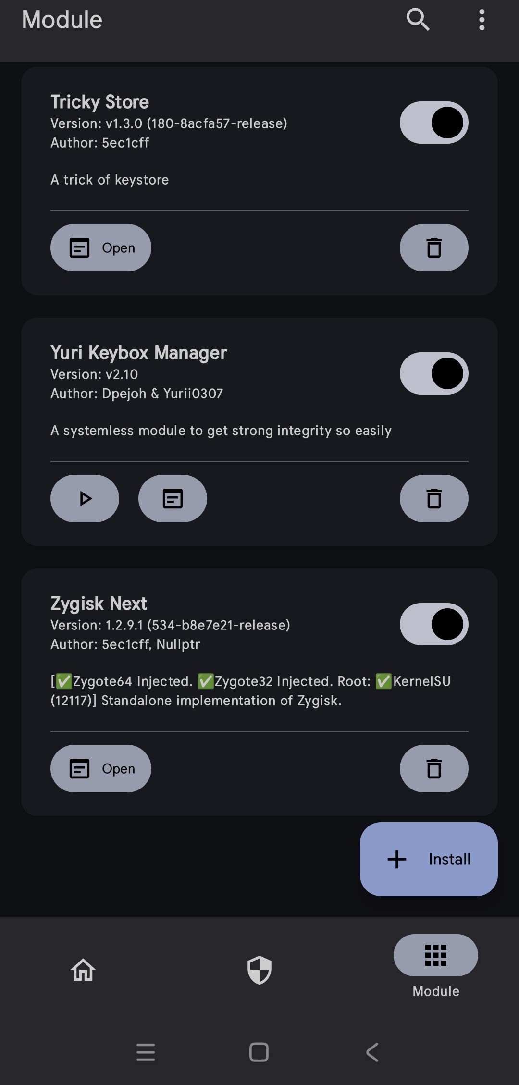This screenshot has height=1085, width=519.
Task: Open search in the Module header
Action: click(x=418, y=20)
